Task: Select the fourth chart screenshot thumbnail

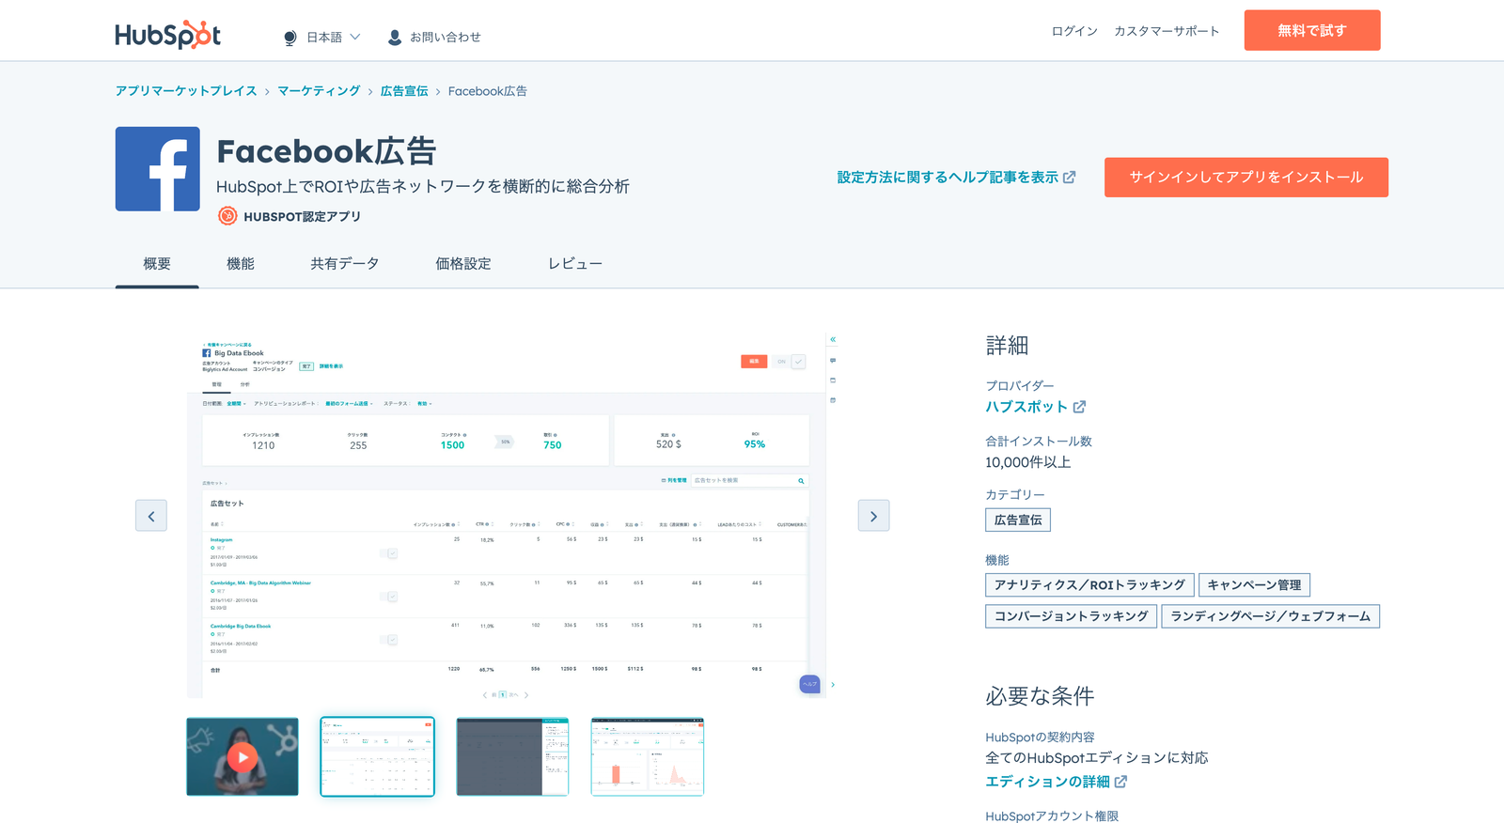Action: point(648,756)
